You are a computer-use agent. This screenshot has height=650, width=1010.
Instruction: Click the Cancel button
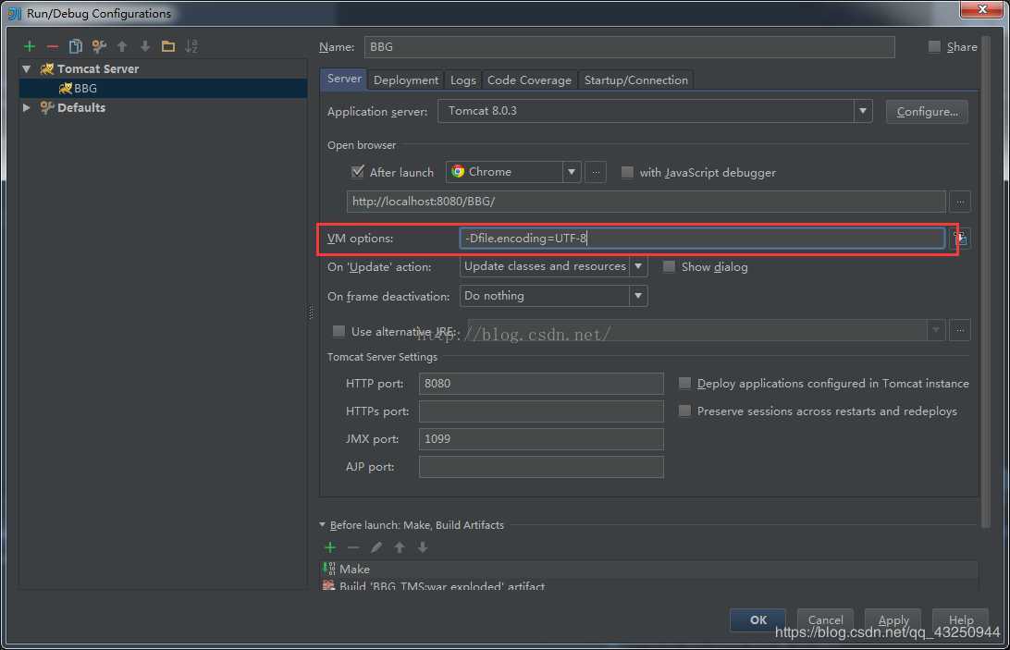(x=825, y=619)
